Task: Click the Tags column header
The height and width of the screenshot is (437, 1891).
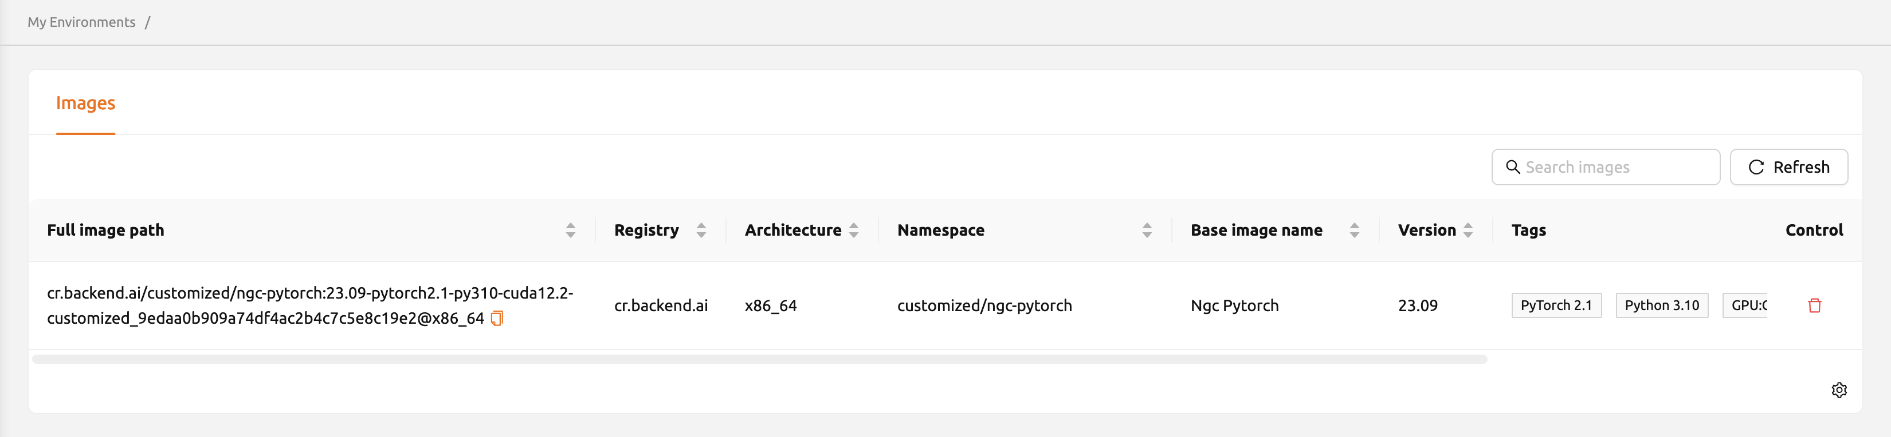Action: tap(1528, 231)
